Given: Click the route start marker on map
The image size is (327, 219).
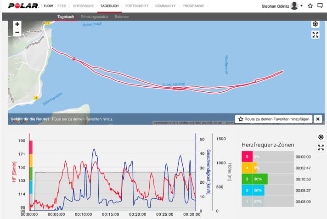Looking at the screenshot, I should pos(73,59).
